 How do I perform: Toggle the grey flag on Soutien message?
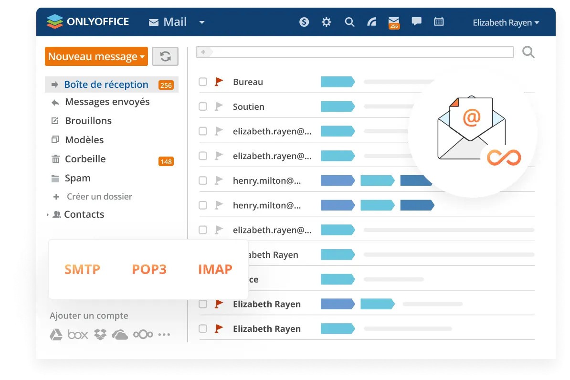219,106
